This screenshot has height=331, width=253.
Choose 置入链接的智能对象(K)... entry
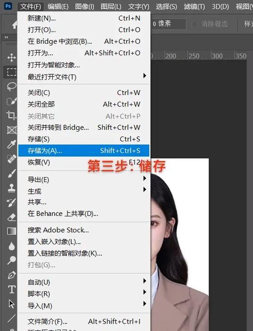coord(84,253)
